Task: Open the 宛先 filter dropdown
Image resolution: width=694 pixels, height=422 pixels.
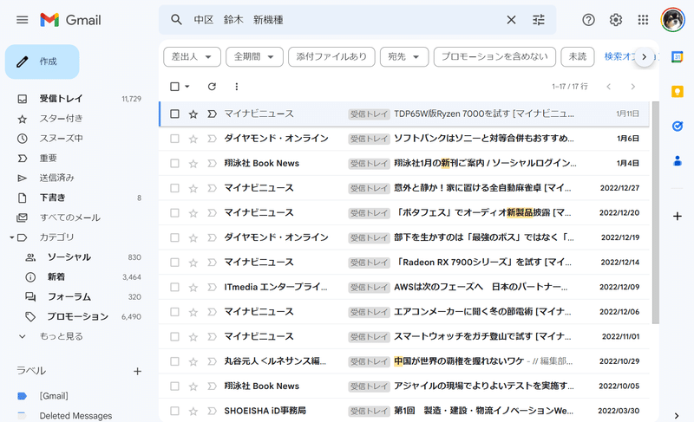Action: tap(404, 57)
